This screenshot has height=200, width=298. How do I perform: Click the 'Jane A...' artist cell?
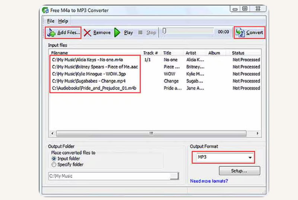195,88
